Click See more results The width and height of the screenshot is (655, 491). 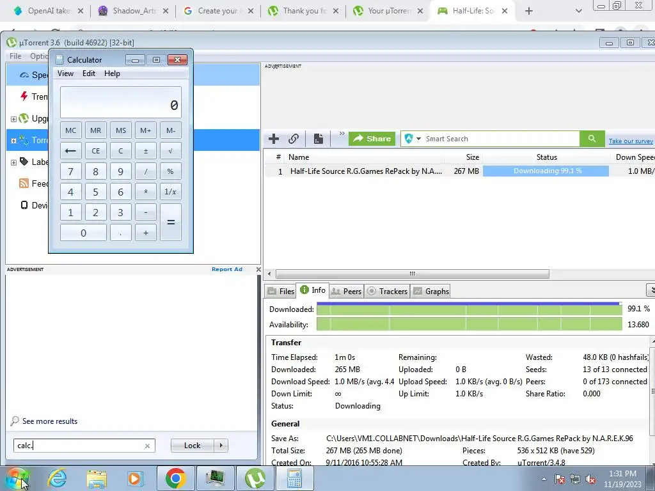(x=50, y=421)
